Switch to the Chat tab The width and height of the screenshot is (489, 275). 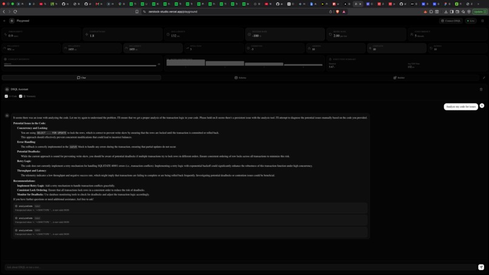coord(81,78)
